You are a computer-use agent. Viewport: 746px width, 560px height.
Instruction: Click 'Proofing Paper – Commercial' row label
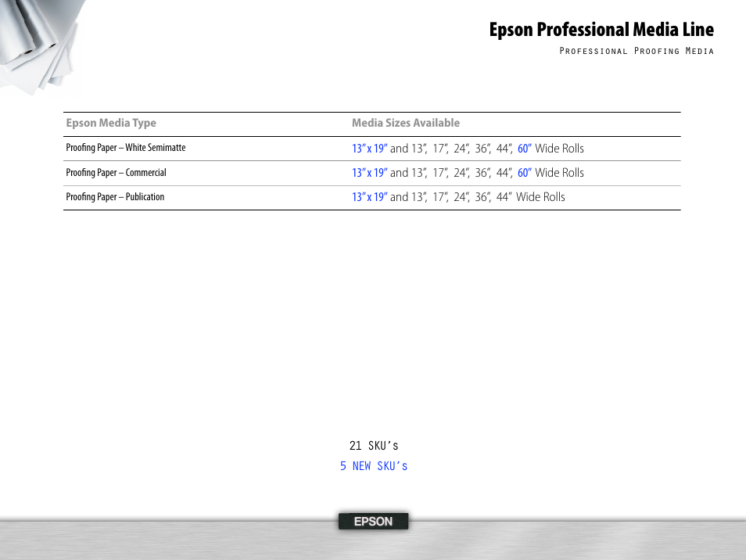(116, 173)
